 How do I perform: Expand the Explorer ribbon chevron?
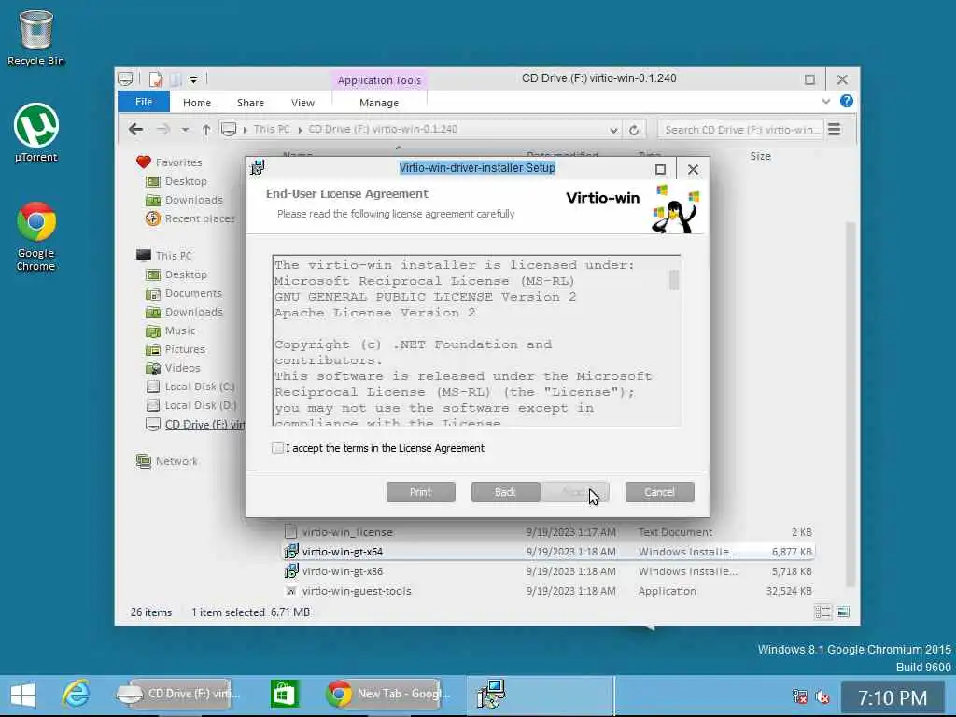[x=826, y=101]
